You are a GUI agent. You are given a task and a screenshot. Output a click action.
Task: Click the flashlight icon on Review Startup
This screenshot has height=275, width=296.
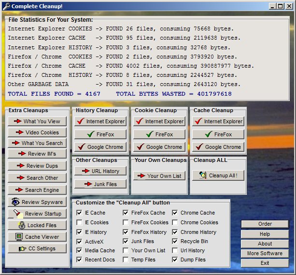(x=18, y=214)
